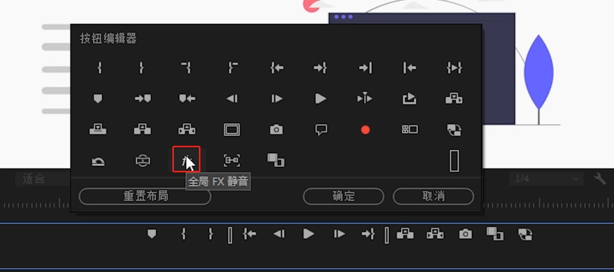Export frame using monitor bar camera
The width and height of the screenshot is (614, 272).
(465, 234)
